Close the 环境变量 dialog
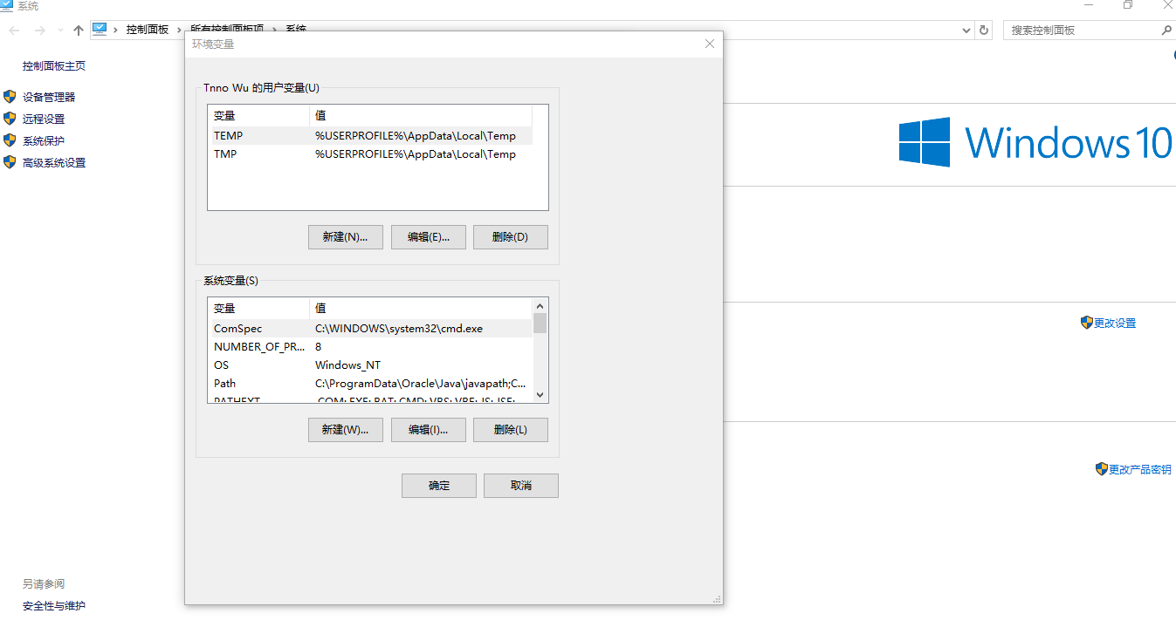 tap(710, 44)
